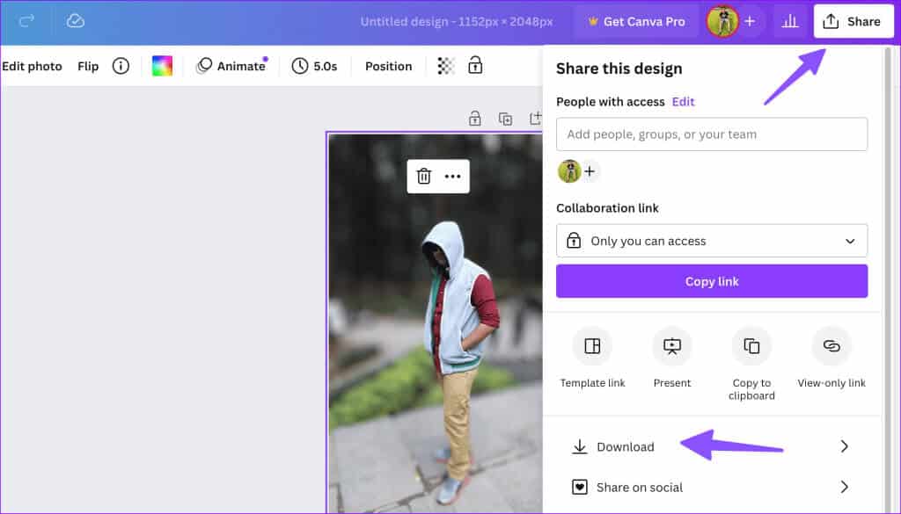Open the Animate panel
Screen dimensions: 901x514
231,66
